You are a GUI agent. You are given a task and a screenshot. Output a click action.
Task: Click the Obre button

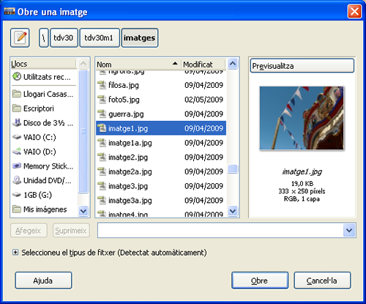(260, 281)
